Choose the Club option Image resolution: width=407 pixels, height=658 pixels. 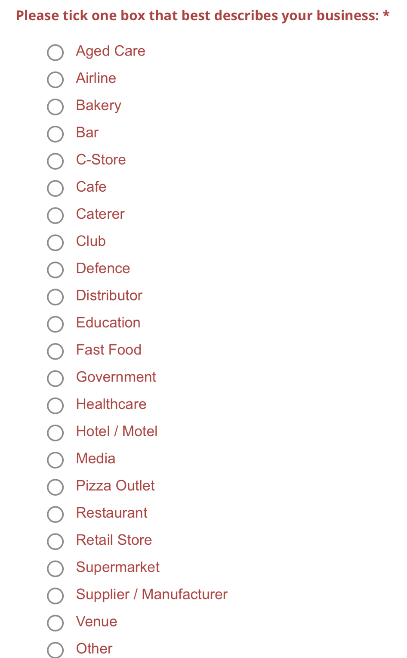click(55, 242)
